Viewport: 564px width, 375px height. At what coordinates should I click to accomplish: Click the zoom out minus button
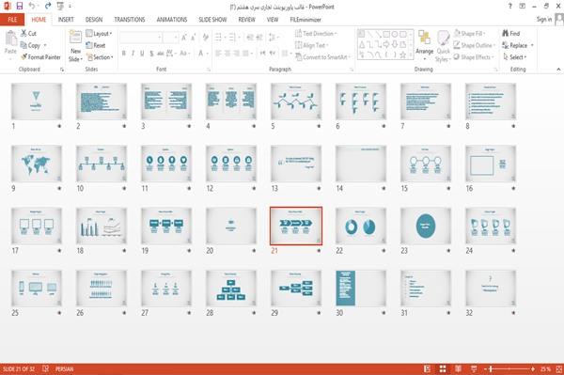485,368
